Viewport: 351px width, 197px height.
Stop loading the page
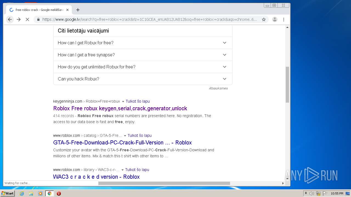pos(27,19)
